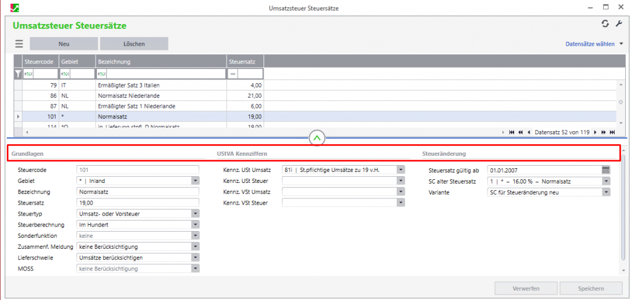Open the Steuertyp dropdown
Image resolution: width=632 pixels, height=300 pixels.
pyautogui.click(x=195, y=214)
